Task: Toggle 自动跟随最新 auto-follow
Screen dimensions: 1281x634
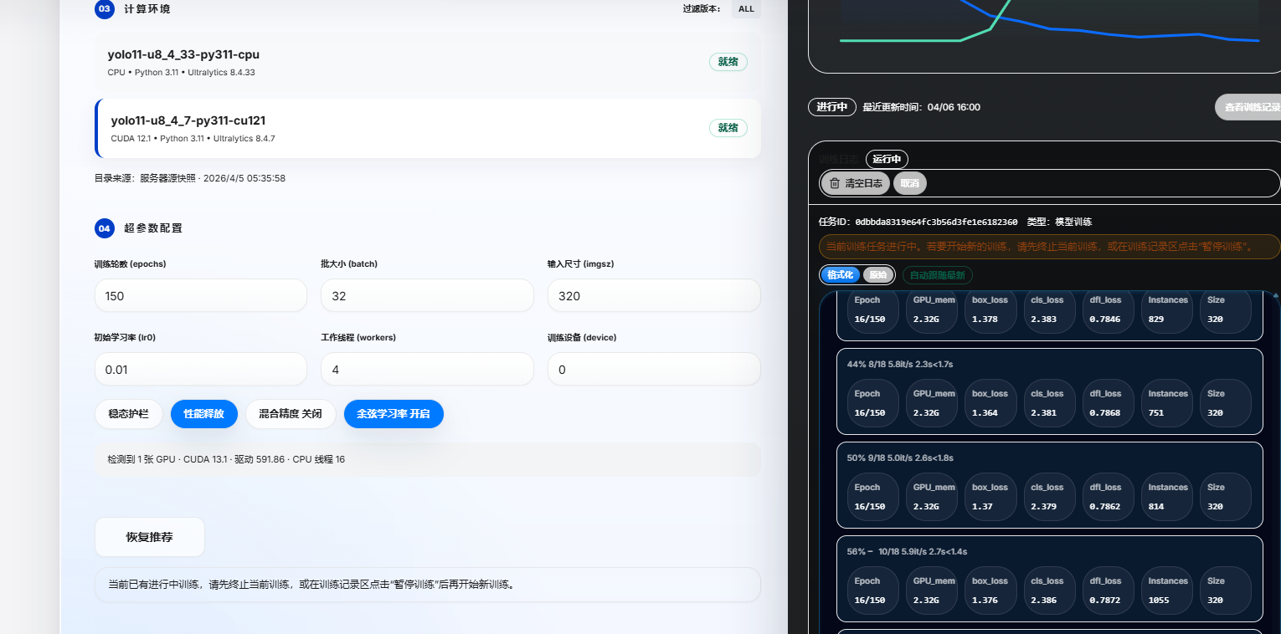Action: [937, 274]
